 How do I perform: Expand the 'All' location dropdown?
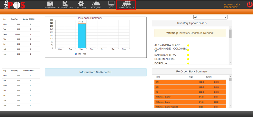(210, 17)
